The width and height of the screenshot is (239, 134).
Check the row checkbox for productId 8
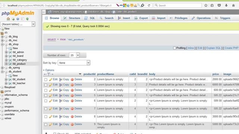click(46, 117)
